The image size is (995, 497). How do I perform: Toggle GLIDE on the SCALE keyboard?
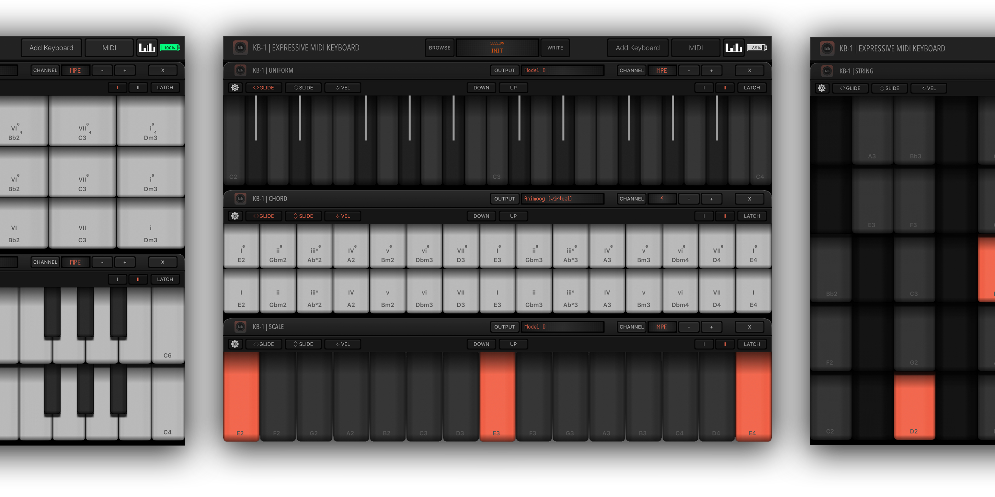click(x=263, y=344)
